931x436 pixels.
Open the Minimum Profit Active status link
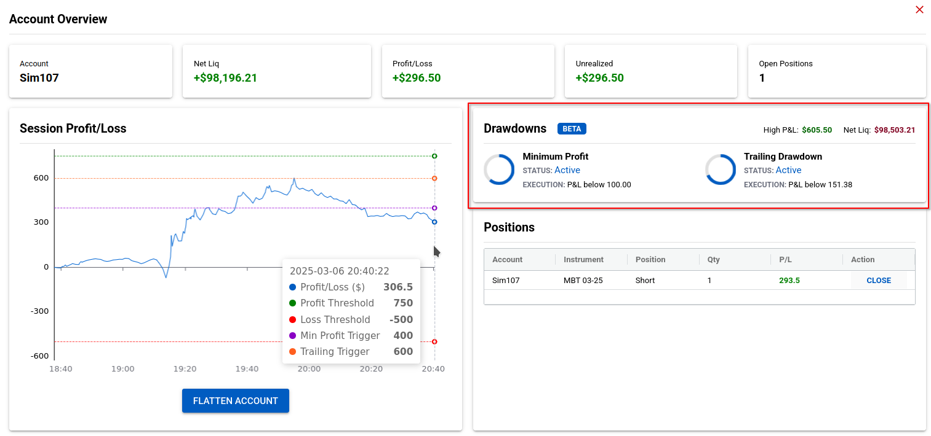[x=567, y=170]
